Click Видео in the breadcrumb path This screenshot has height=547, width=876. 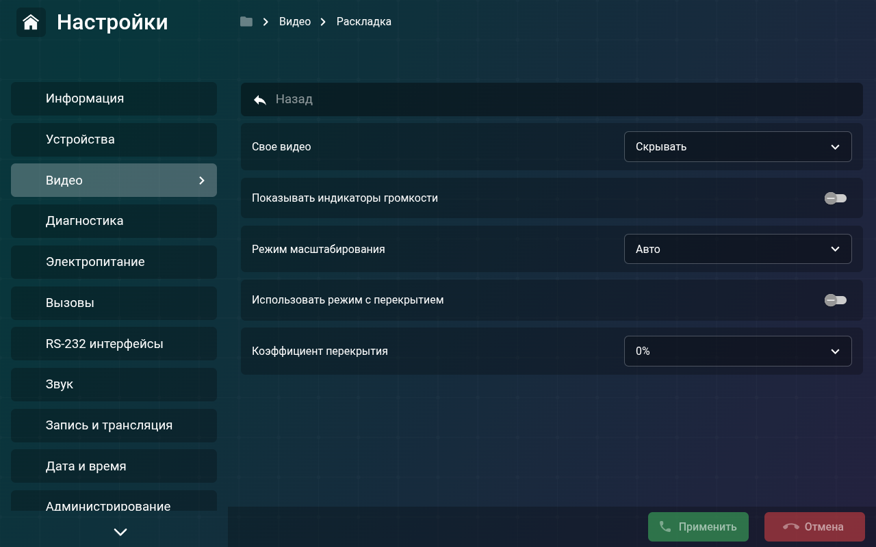(x=294, y=21)
